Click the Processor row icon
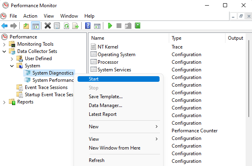Viewport: 252px width, 166px height. pos(94,62)
